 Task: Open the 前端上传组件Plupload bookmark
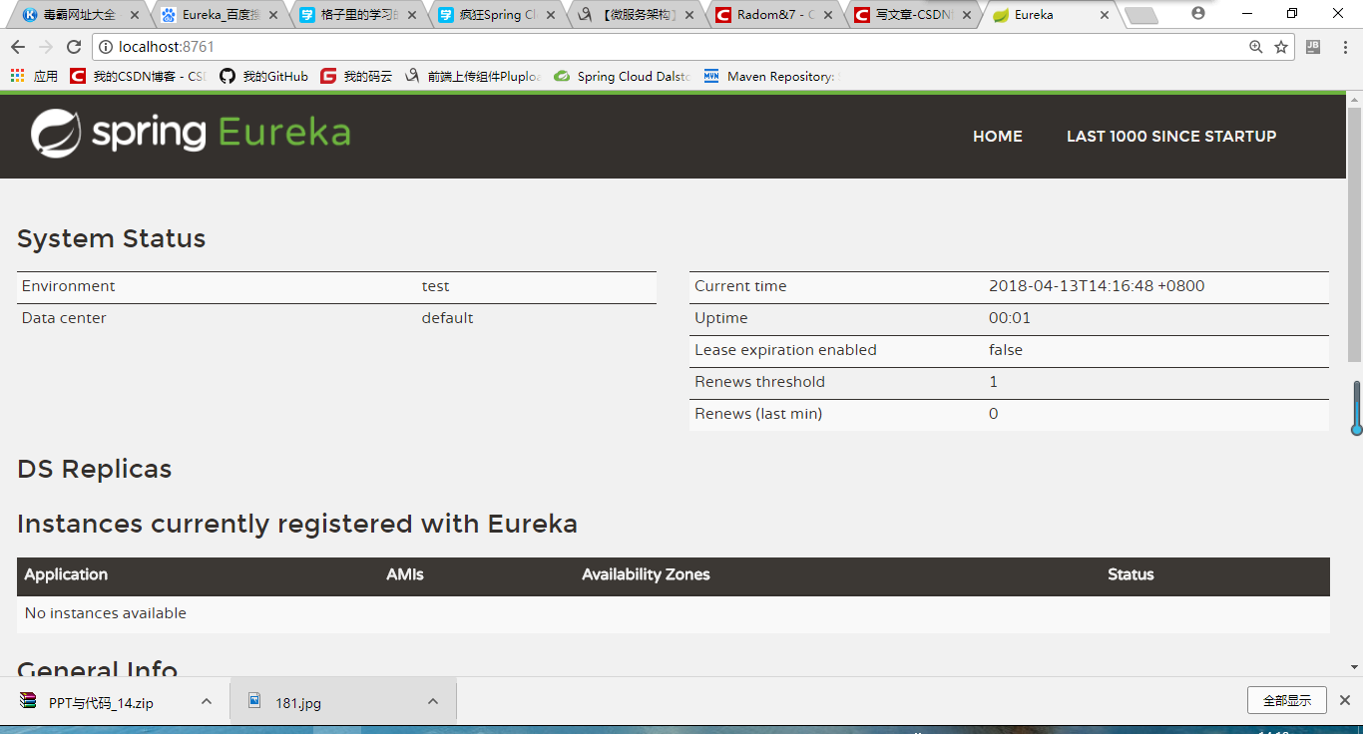click(x=473, y=76)
